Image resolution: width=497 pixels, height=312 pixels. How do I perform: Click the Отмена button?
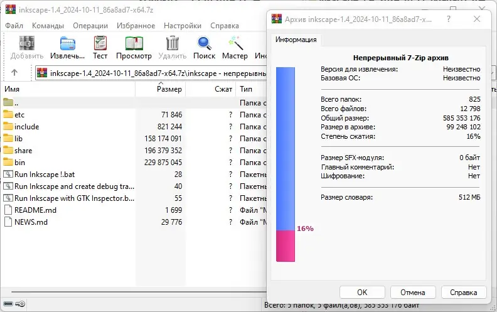413,293
